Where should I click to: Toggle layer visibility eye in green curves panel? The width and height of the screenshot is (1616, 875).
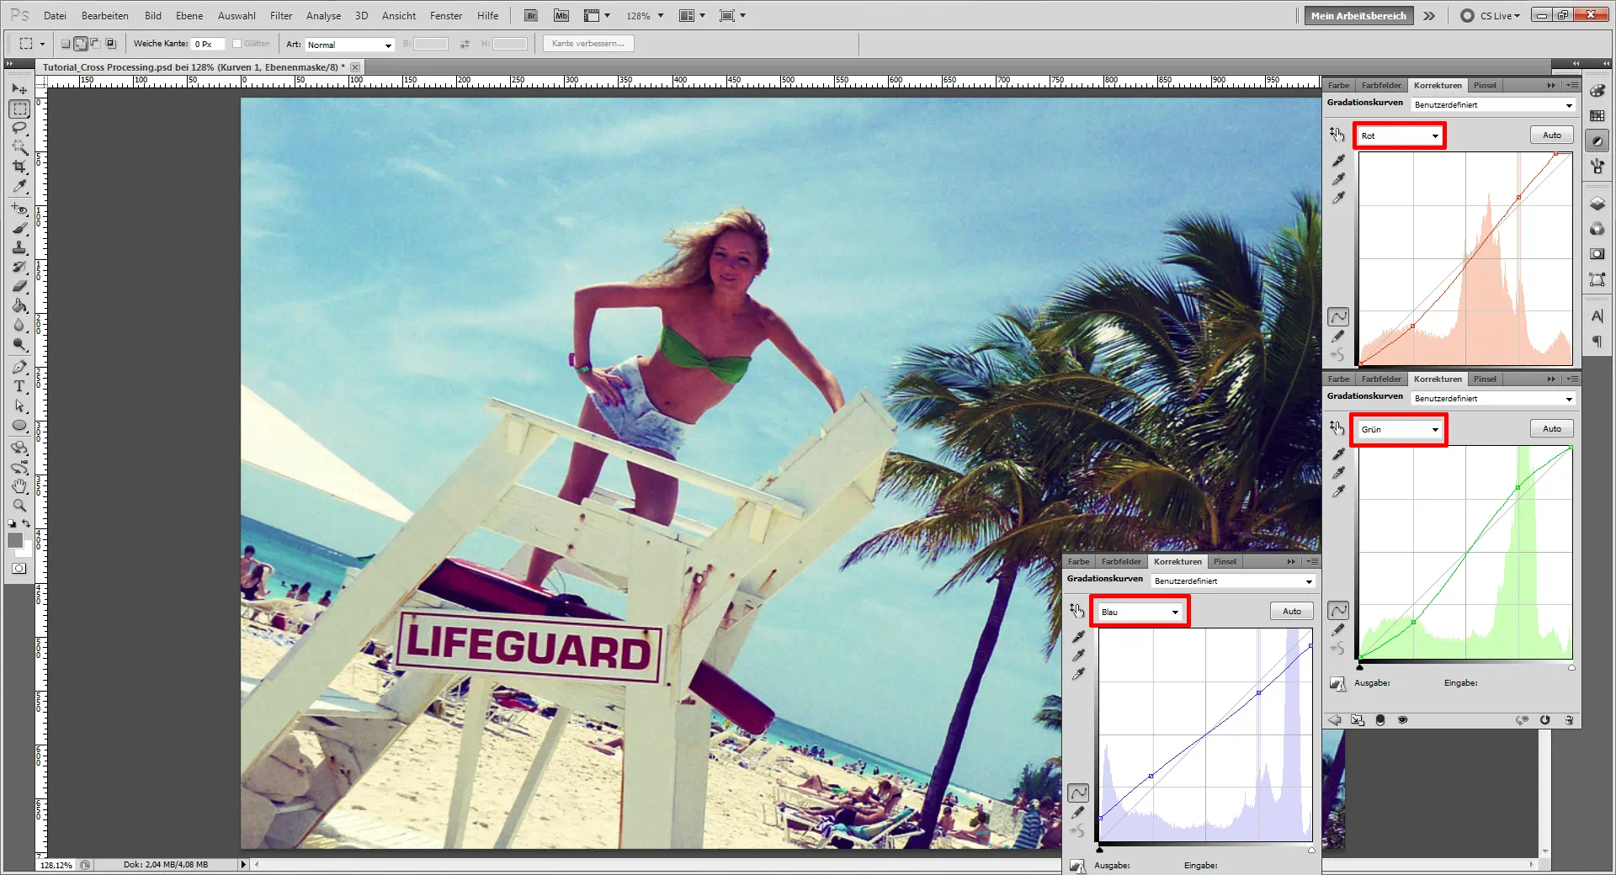coord(1402,720)
